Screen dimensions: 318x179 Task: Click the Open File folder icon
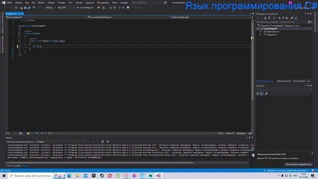click(21, 8)
